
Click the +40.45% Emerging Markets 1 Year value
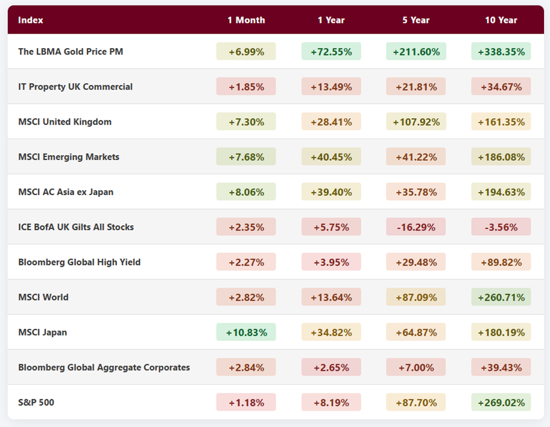pos(331,157)
